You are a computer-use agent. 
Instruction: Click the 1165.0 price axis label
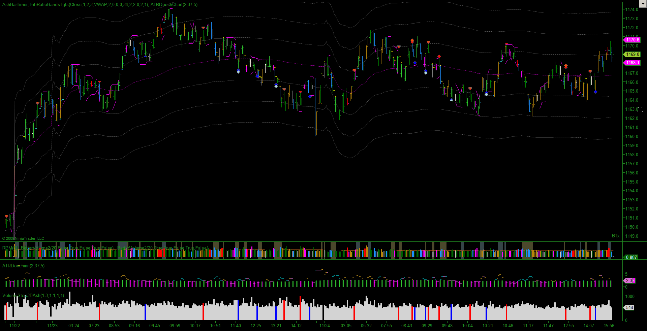point(632,91)
